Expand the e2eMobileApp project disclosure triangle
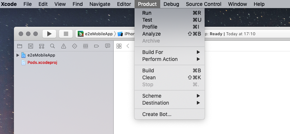Screen dimensions: 290x134 click(x=18, y=55)
